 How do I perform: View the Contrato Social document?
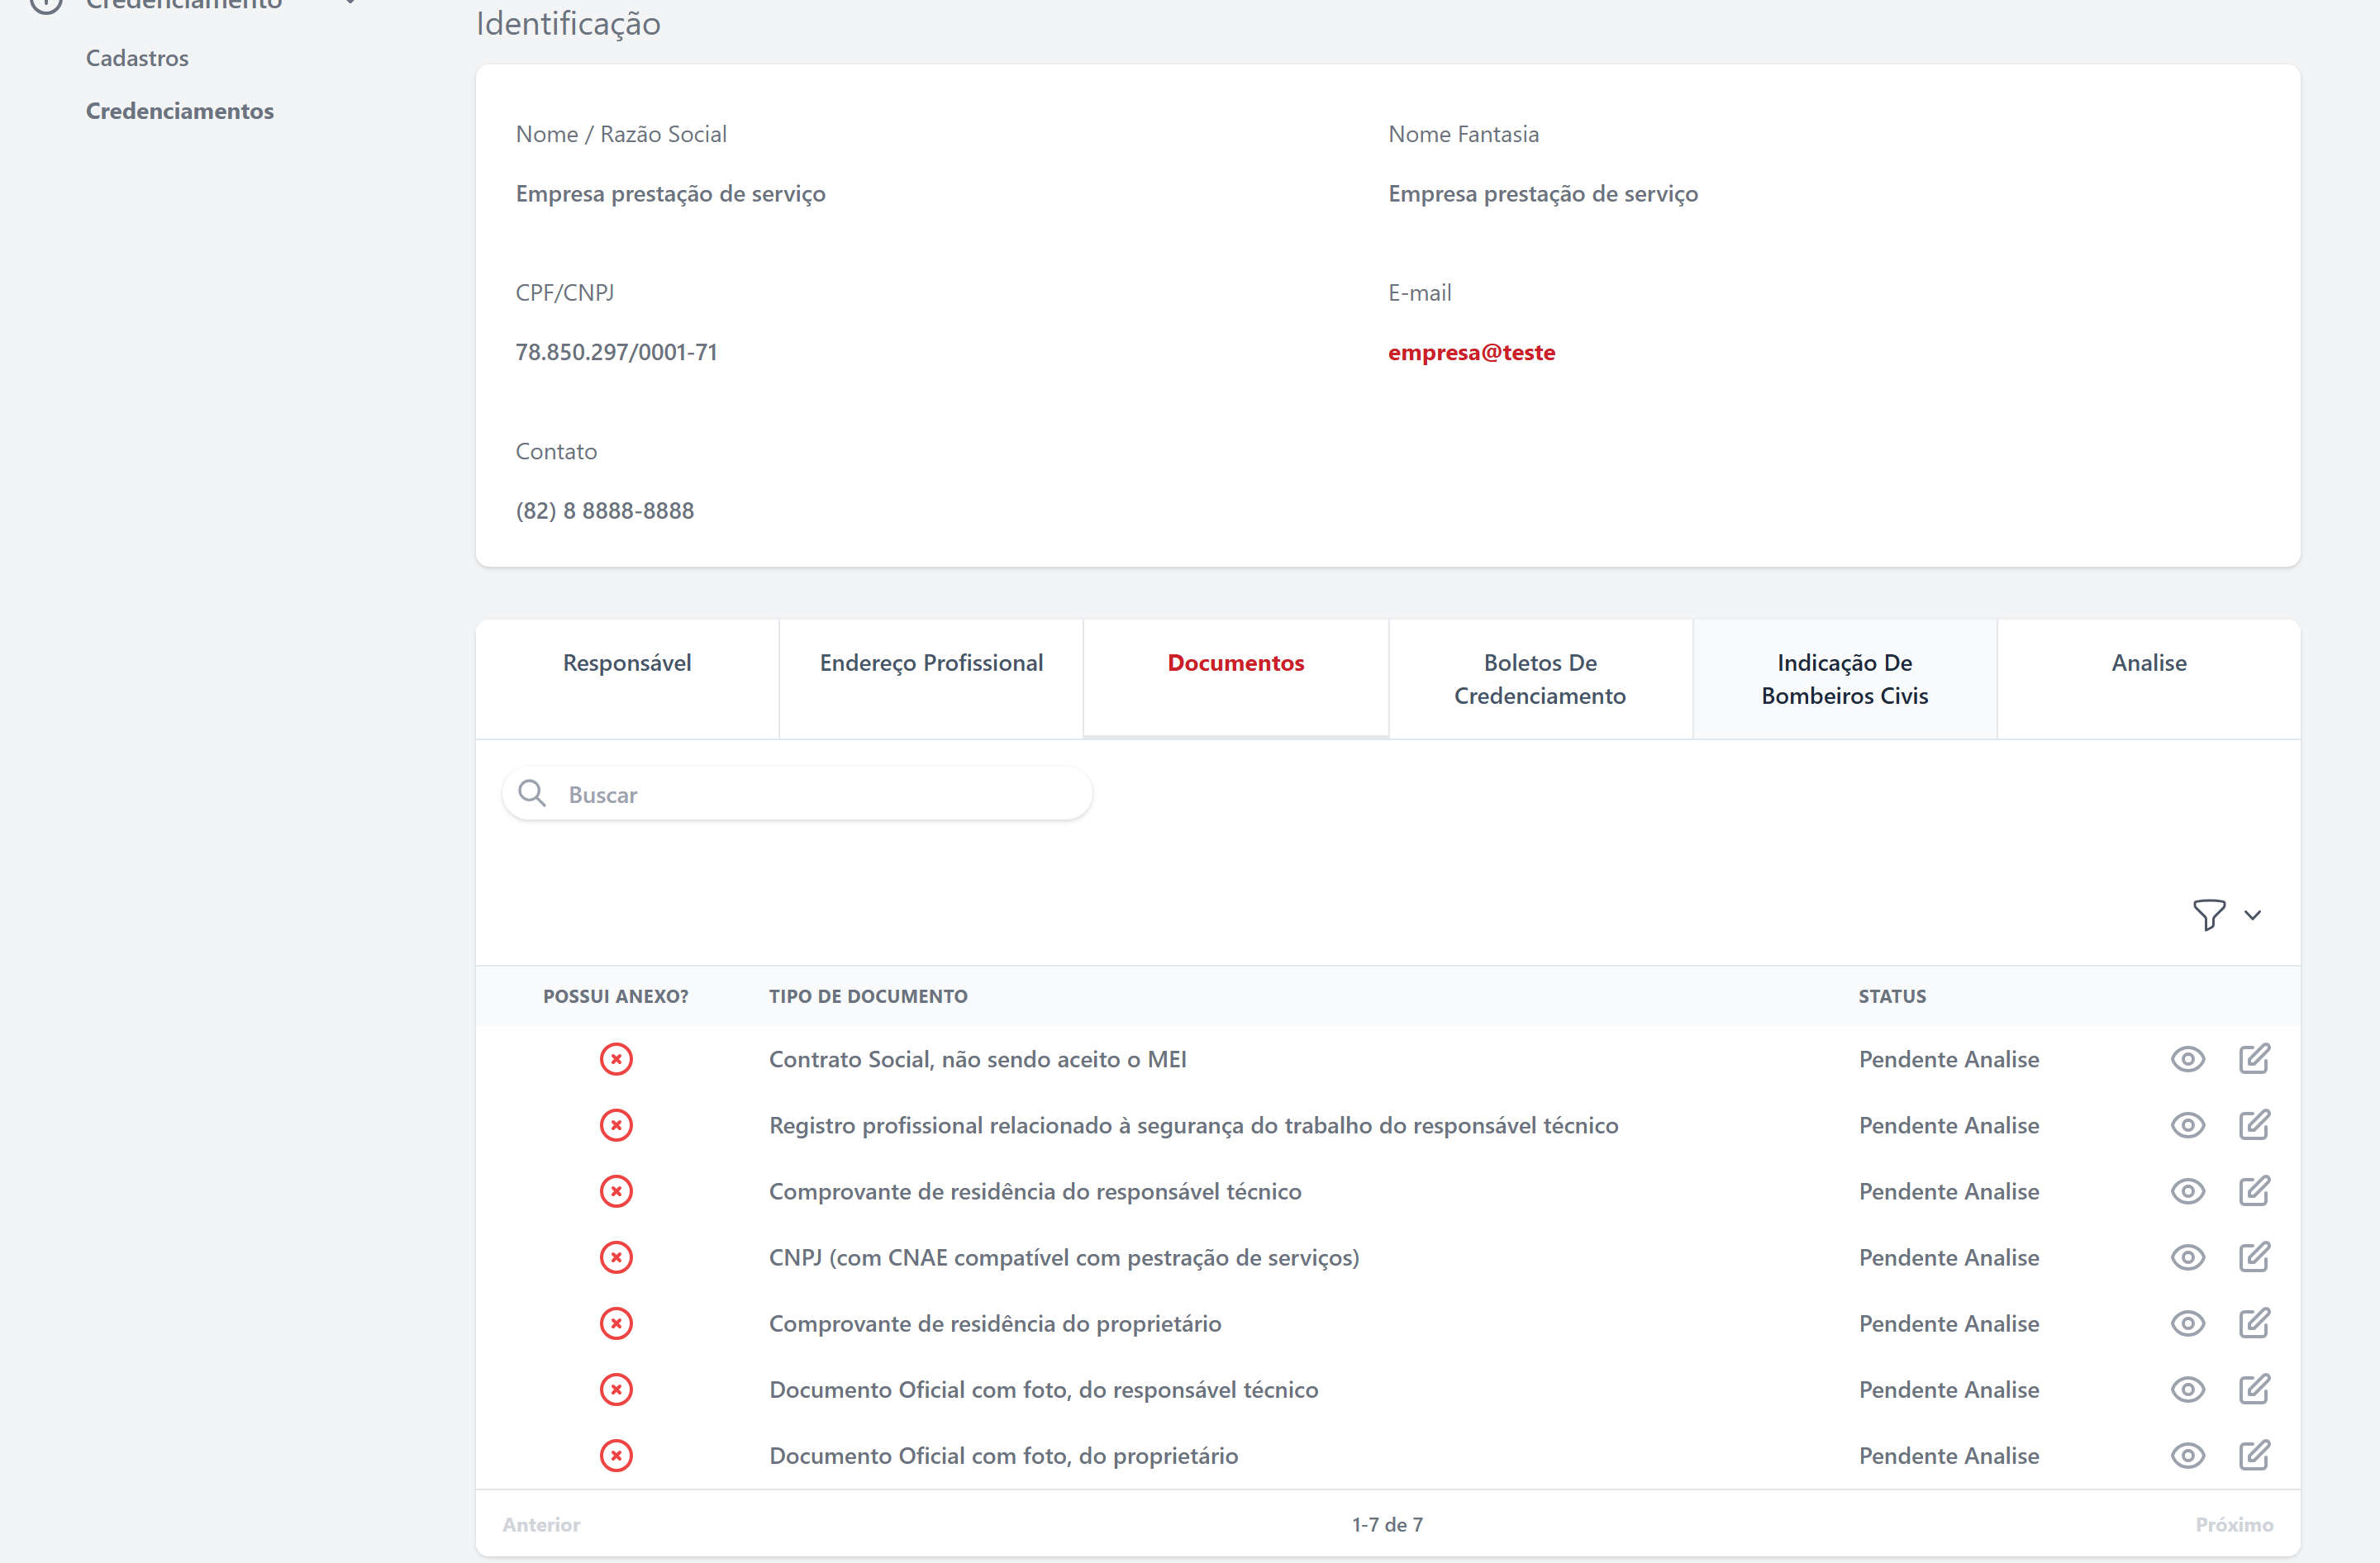pyautogui.click(x=2187, y=1058)
